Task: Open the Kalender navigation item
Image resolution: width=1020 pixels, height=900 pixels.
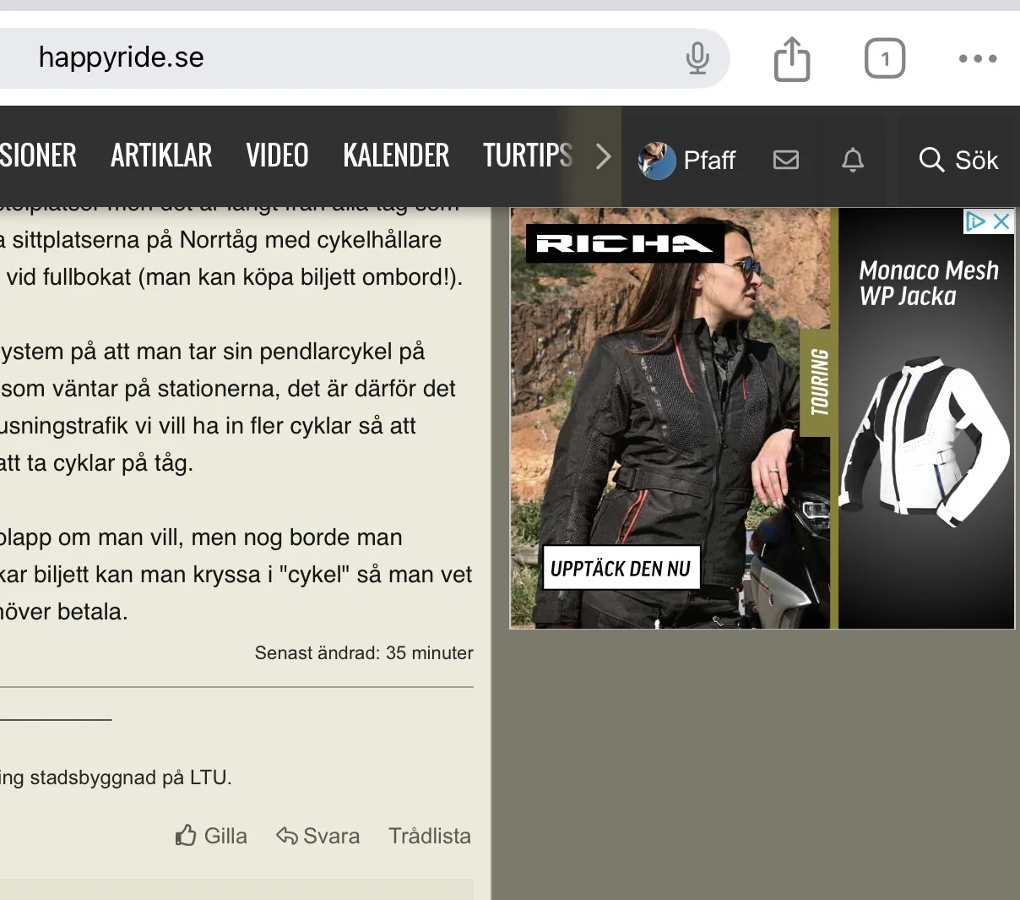Action: pyautogui.click(x=396, y=155)
